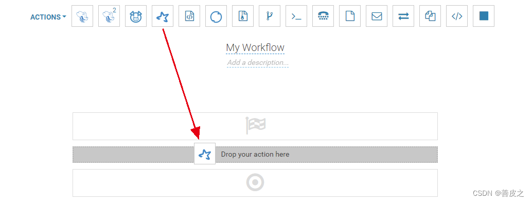532x202 pixels.
Task: Select the start flag workflow node
Action: [x=255, y=126]
